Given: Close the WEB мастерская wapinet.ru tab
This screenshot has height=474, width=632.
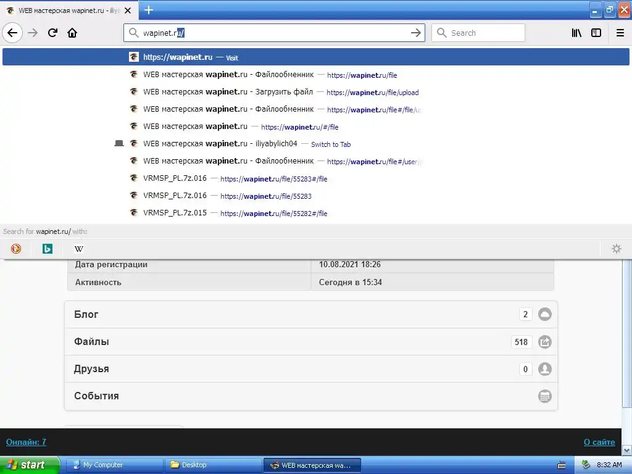Looking at the screenshot, I should [x=128, y=10].
